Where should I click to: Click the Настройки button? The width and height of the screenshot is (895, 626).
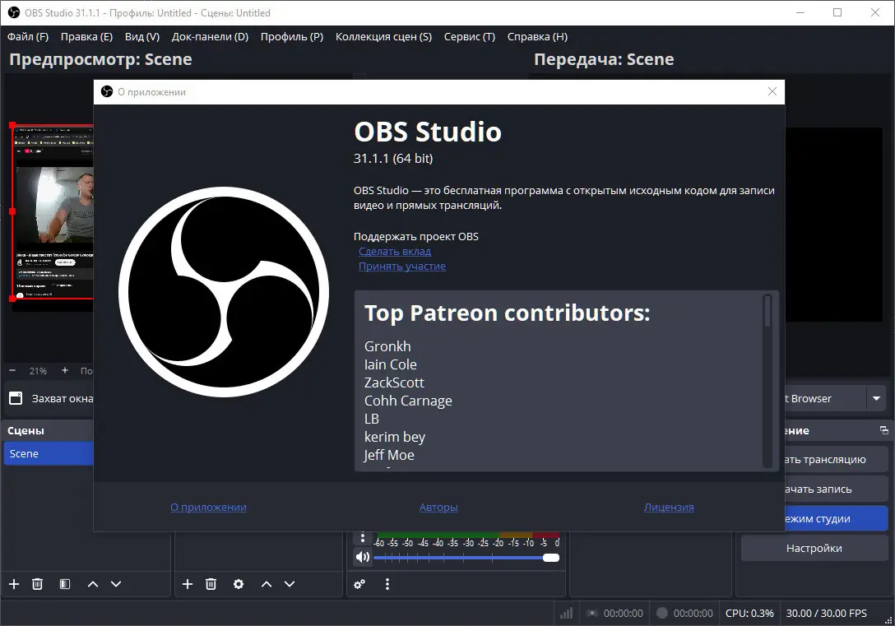(814, 549)
